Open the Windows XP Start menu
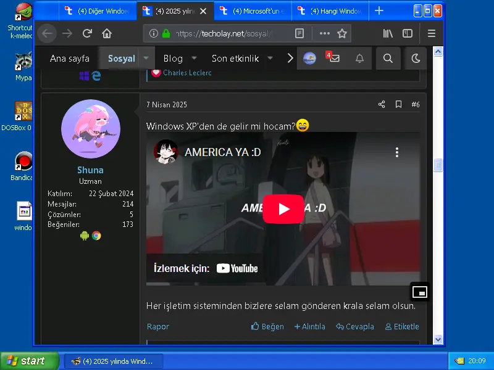Viewport: 494px width, 370px height. tap(30, 361)
